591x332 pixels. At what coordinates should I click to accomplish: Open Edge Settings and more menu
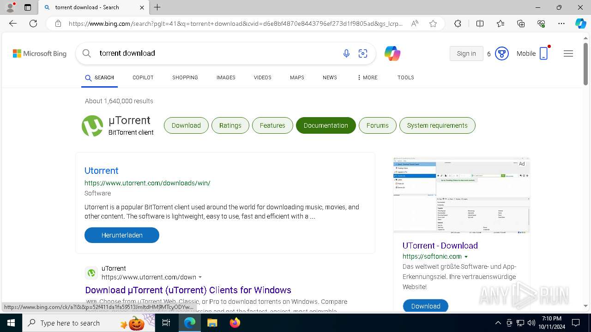point(561,24)
